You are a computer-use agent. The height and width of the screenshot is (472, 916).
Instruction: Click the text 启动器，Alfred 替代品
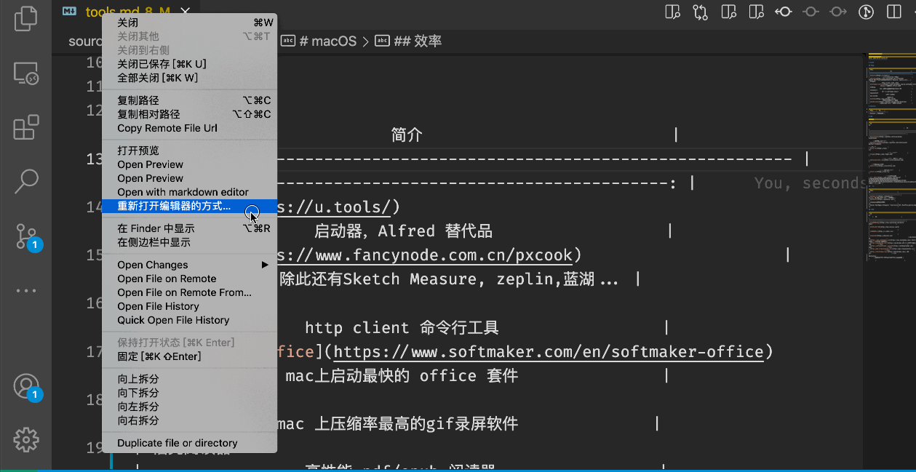[404, 231]
